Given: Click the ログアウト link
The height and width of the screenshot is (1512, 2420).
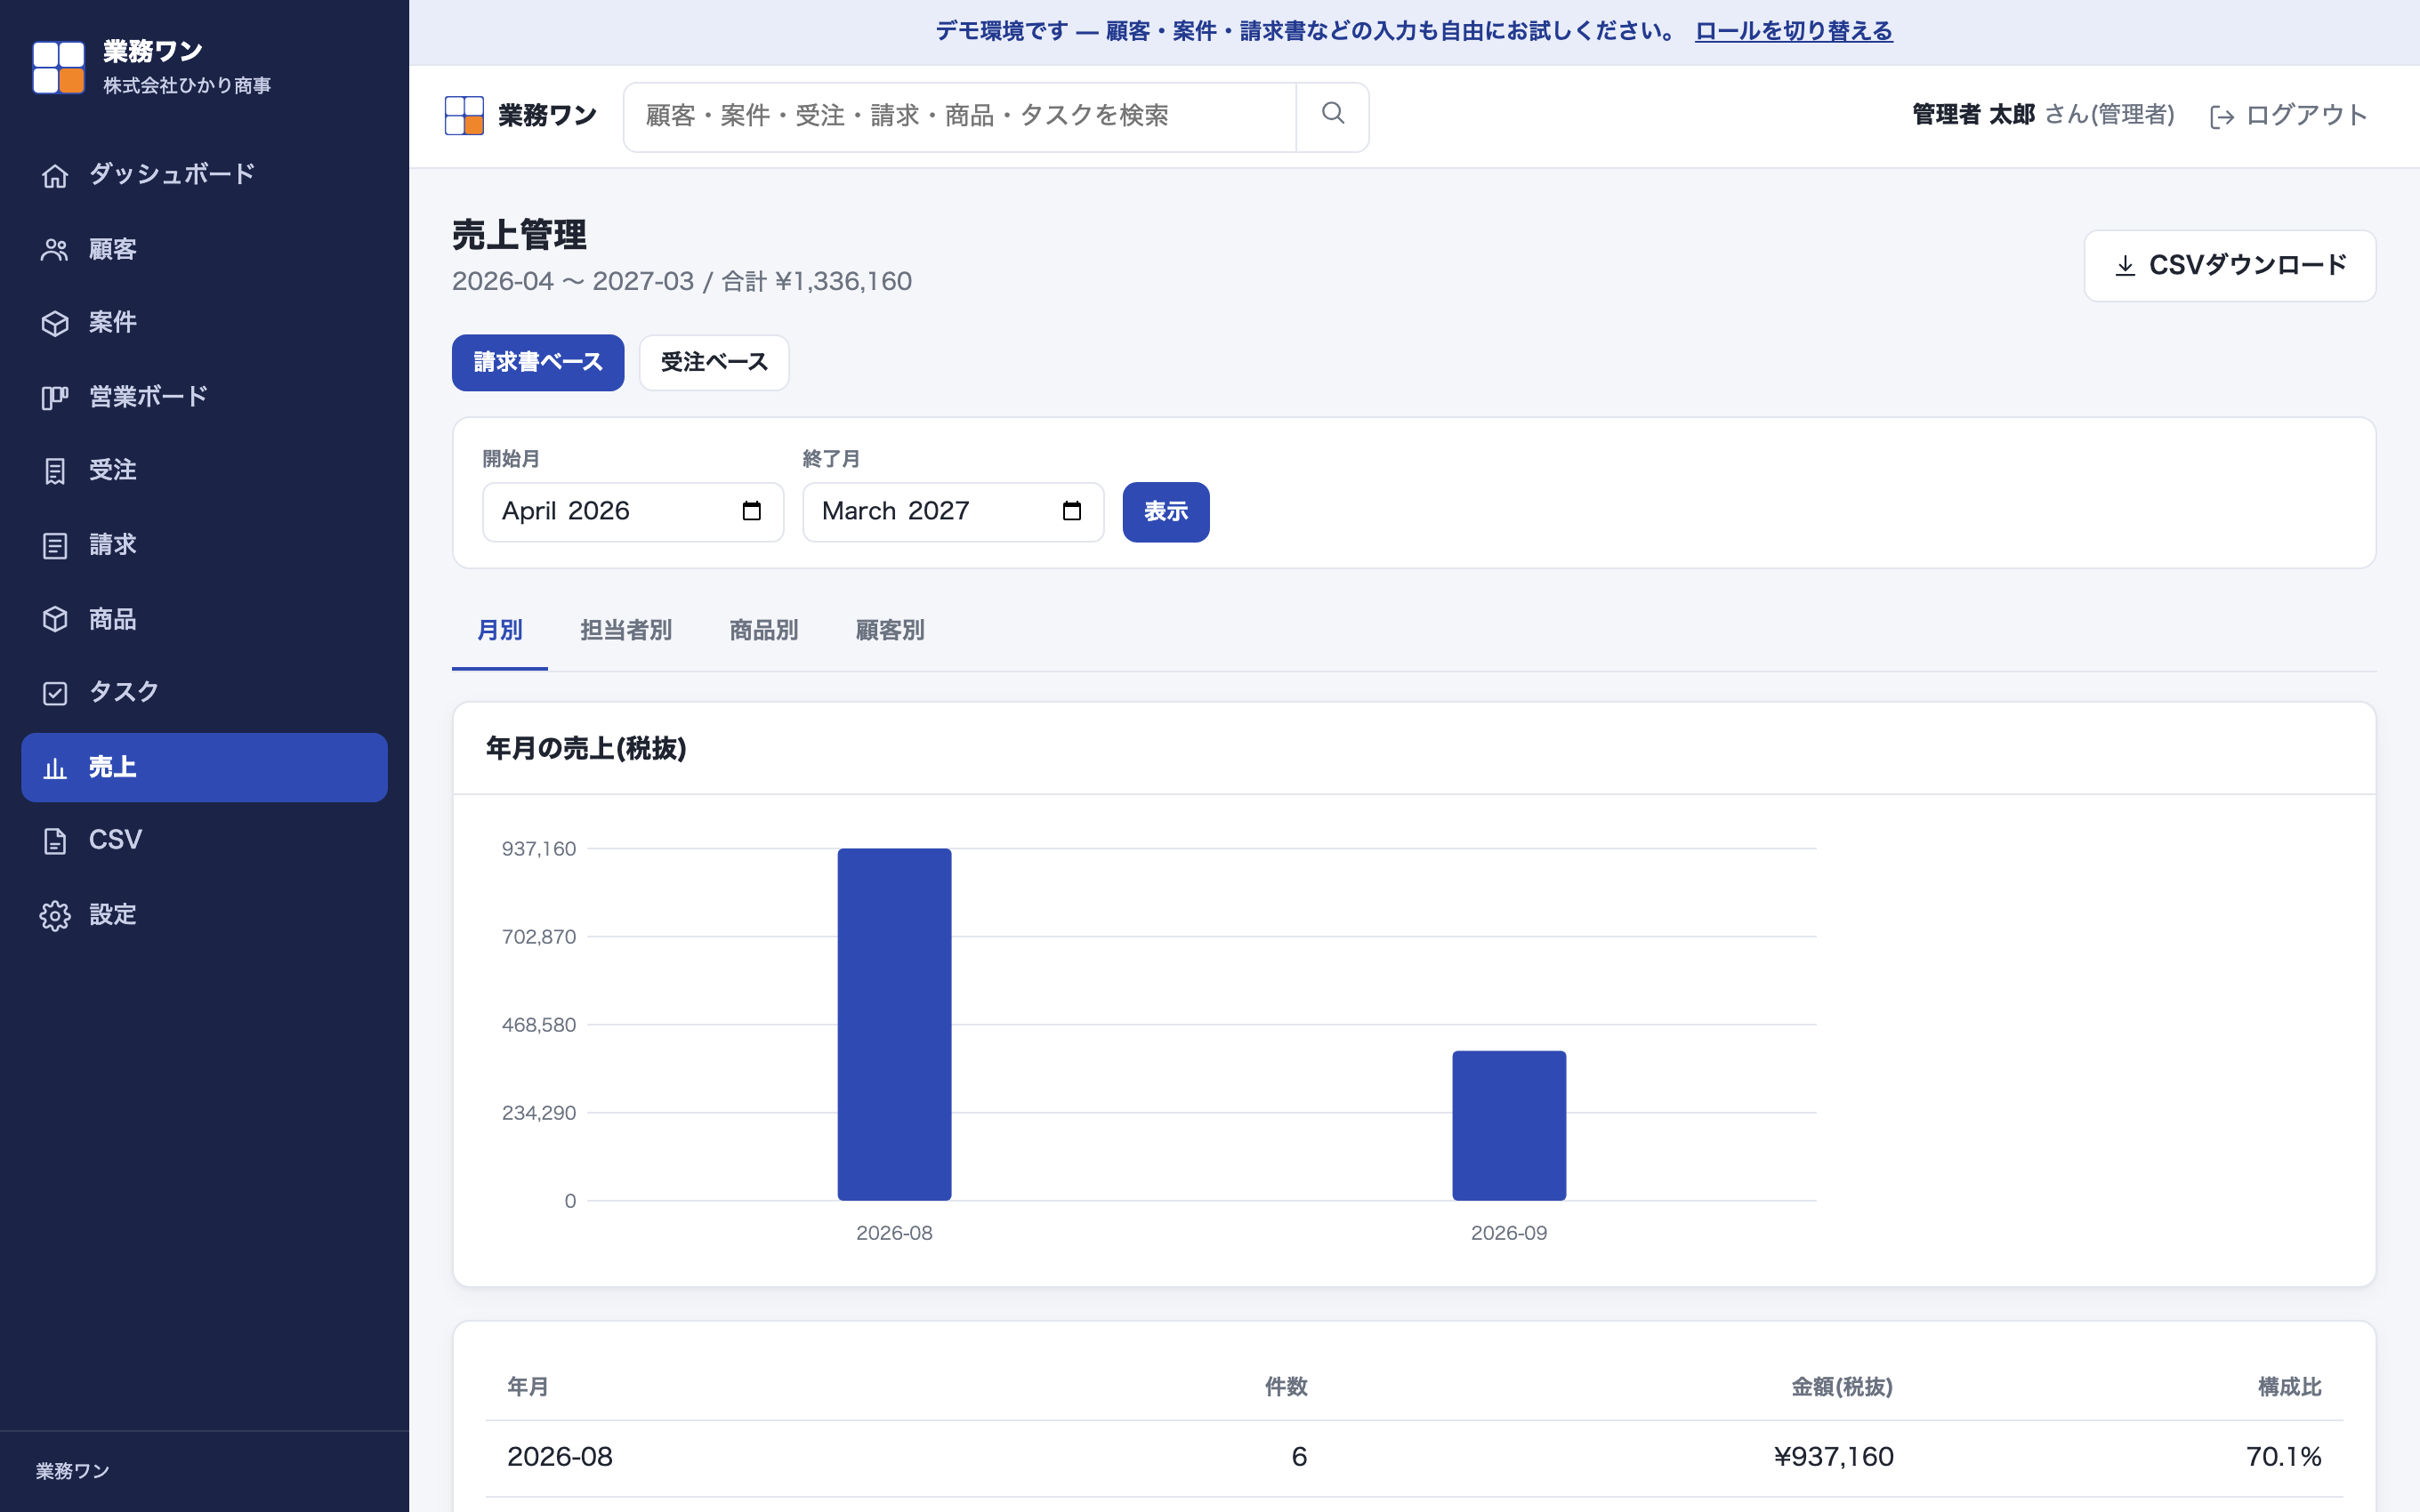Looking at the screenshot, I should pyautogui.click(x=2288, y=116).
